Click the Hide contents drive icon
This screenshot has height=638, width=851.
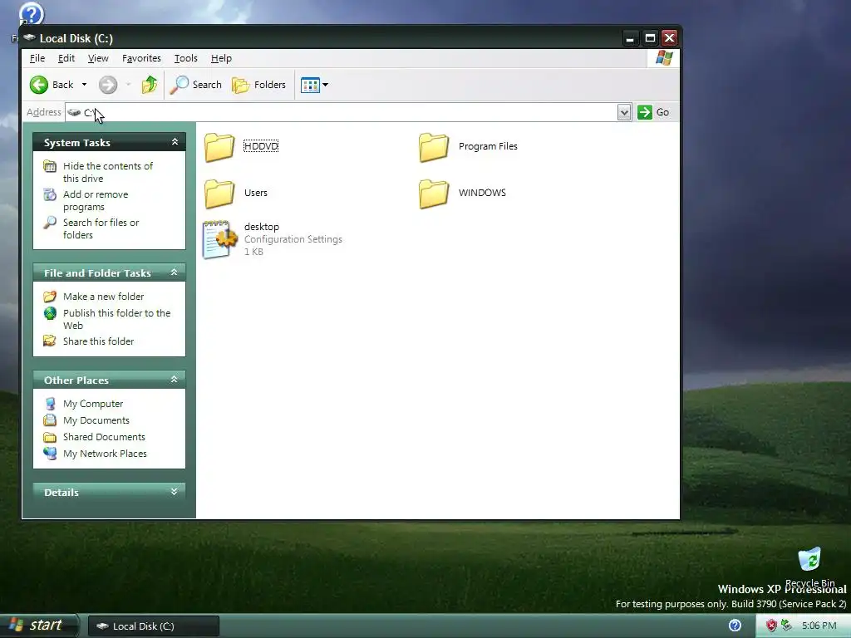click(50, 166)
